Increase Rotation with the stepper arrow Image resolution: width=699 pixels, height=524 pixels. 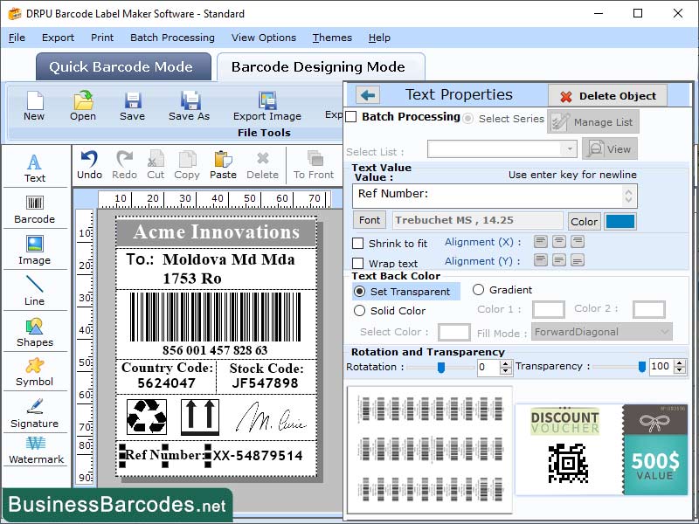(x=503, y=363)
